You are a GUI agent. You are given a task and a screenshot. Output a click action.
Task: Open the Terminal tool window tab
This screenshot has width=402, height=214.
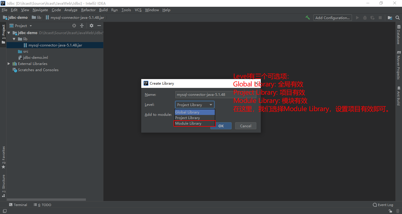click(x=18, y=205)
